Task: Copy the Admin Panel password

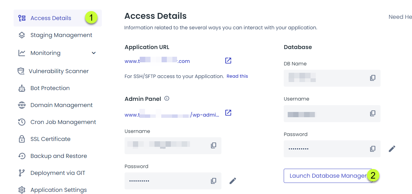Action: pyautogui.click(x=214, y=181)
